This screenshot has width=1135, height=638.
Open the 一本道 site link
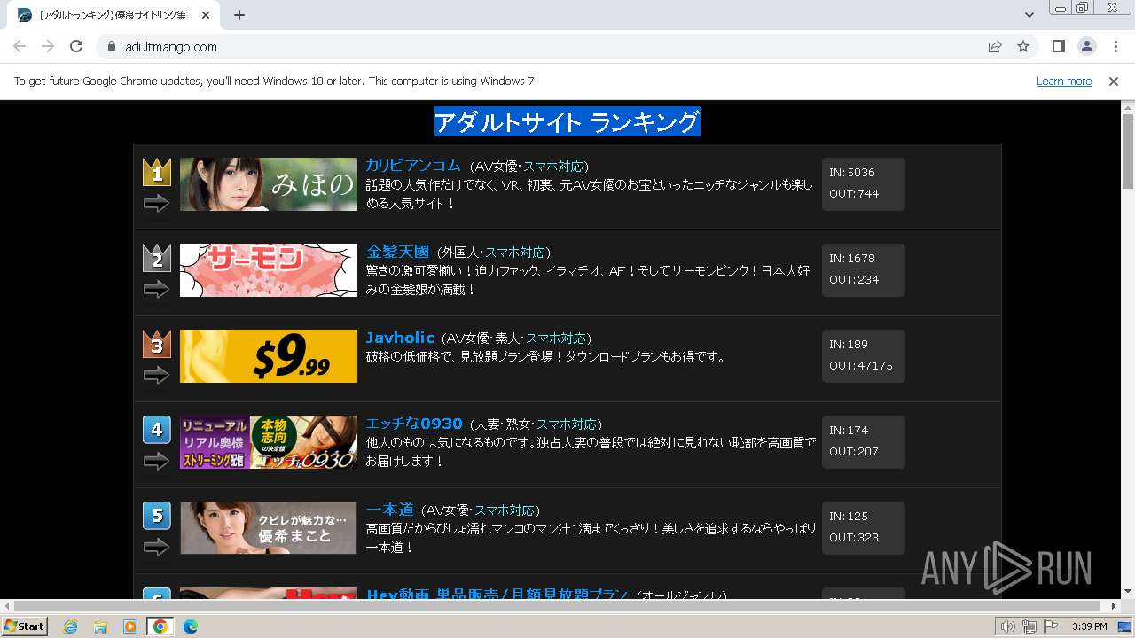click(390, 510)
